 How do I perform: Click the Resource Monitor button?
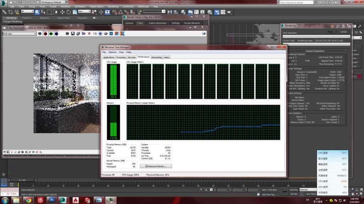pos(156,166)
